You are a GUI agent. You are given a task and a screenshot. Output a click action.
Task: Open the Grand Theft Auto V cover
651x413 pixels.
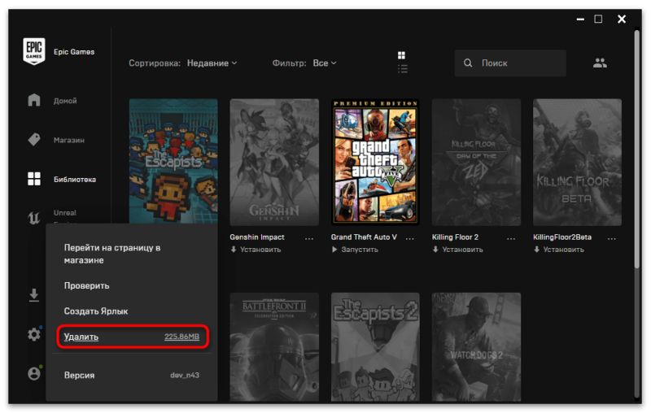pos(375,162)
